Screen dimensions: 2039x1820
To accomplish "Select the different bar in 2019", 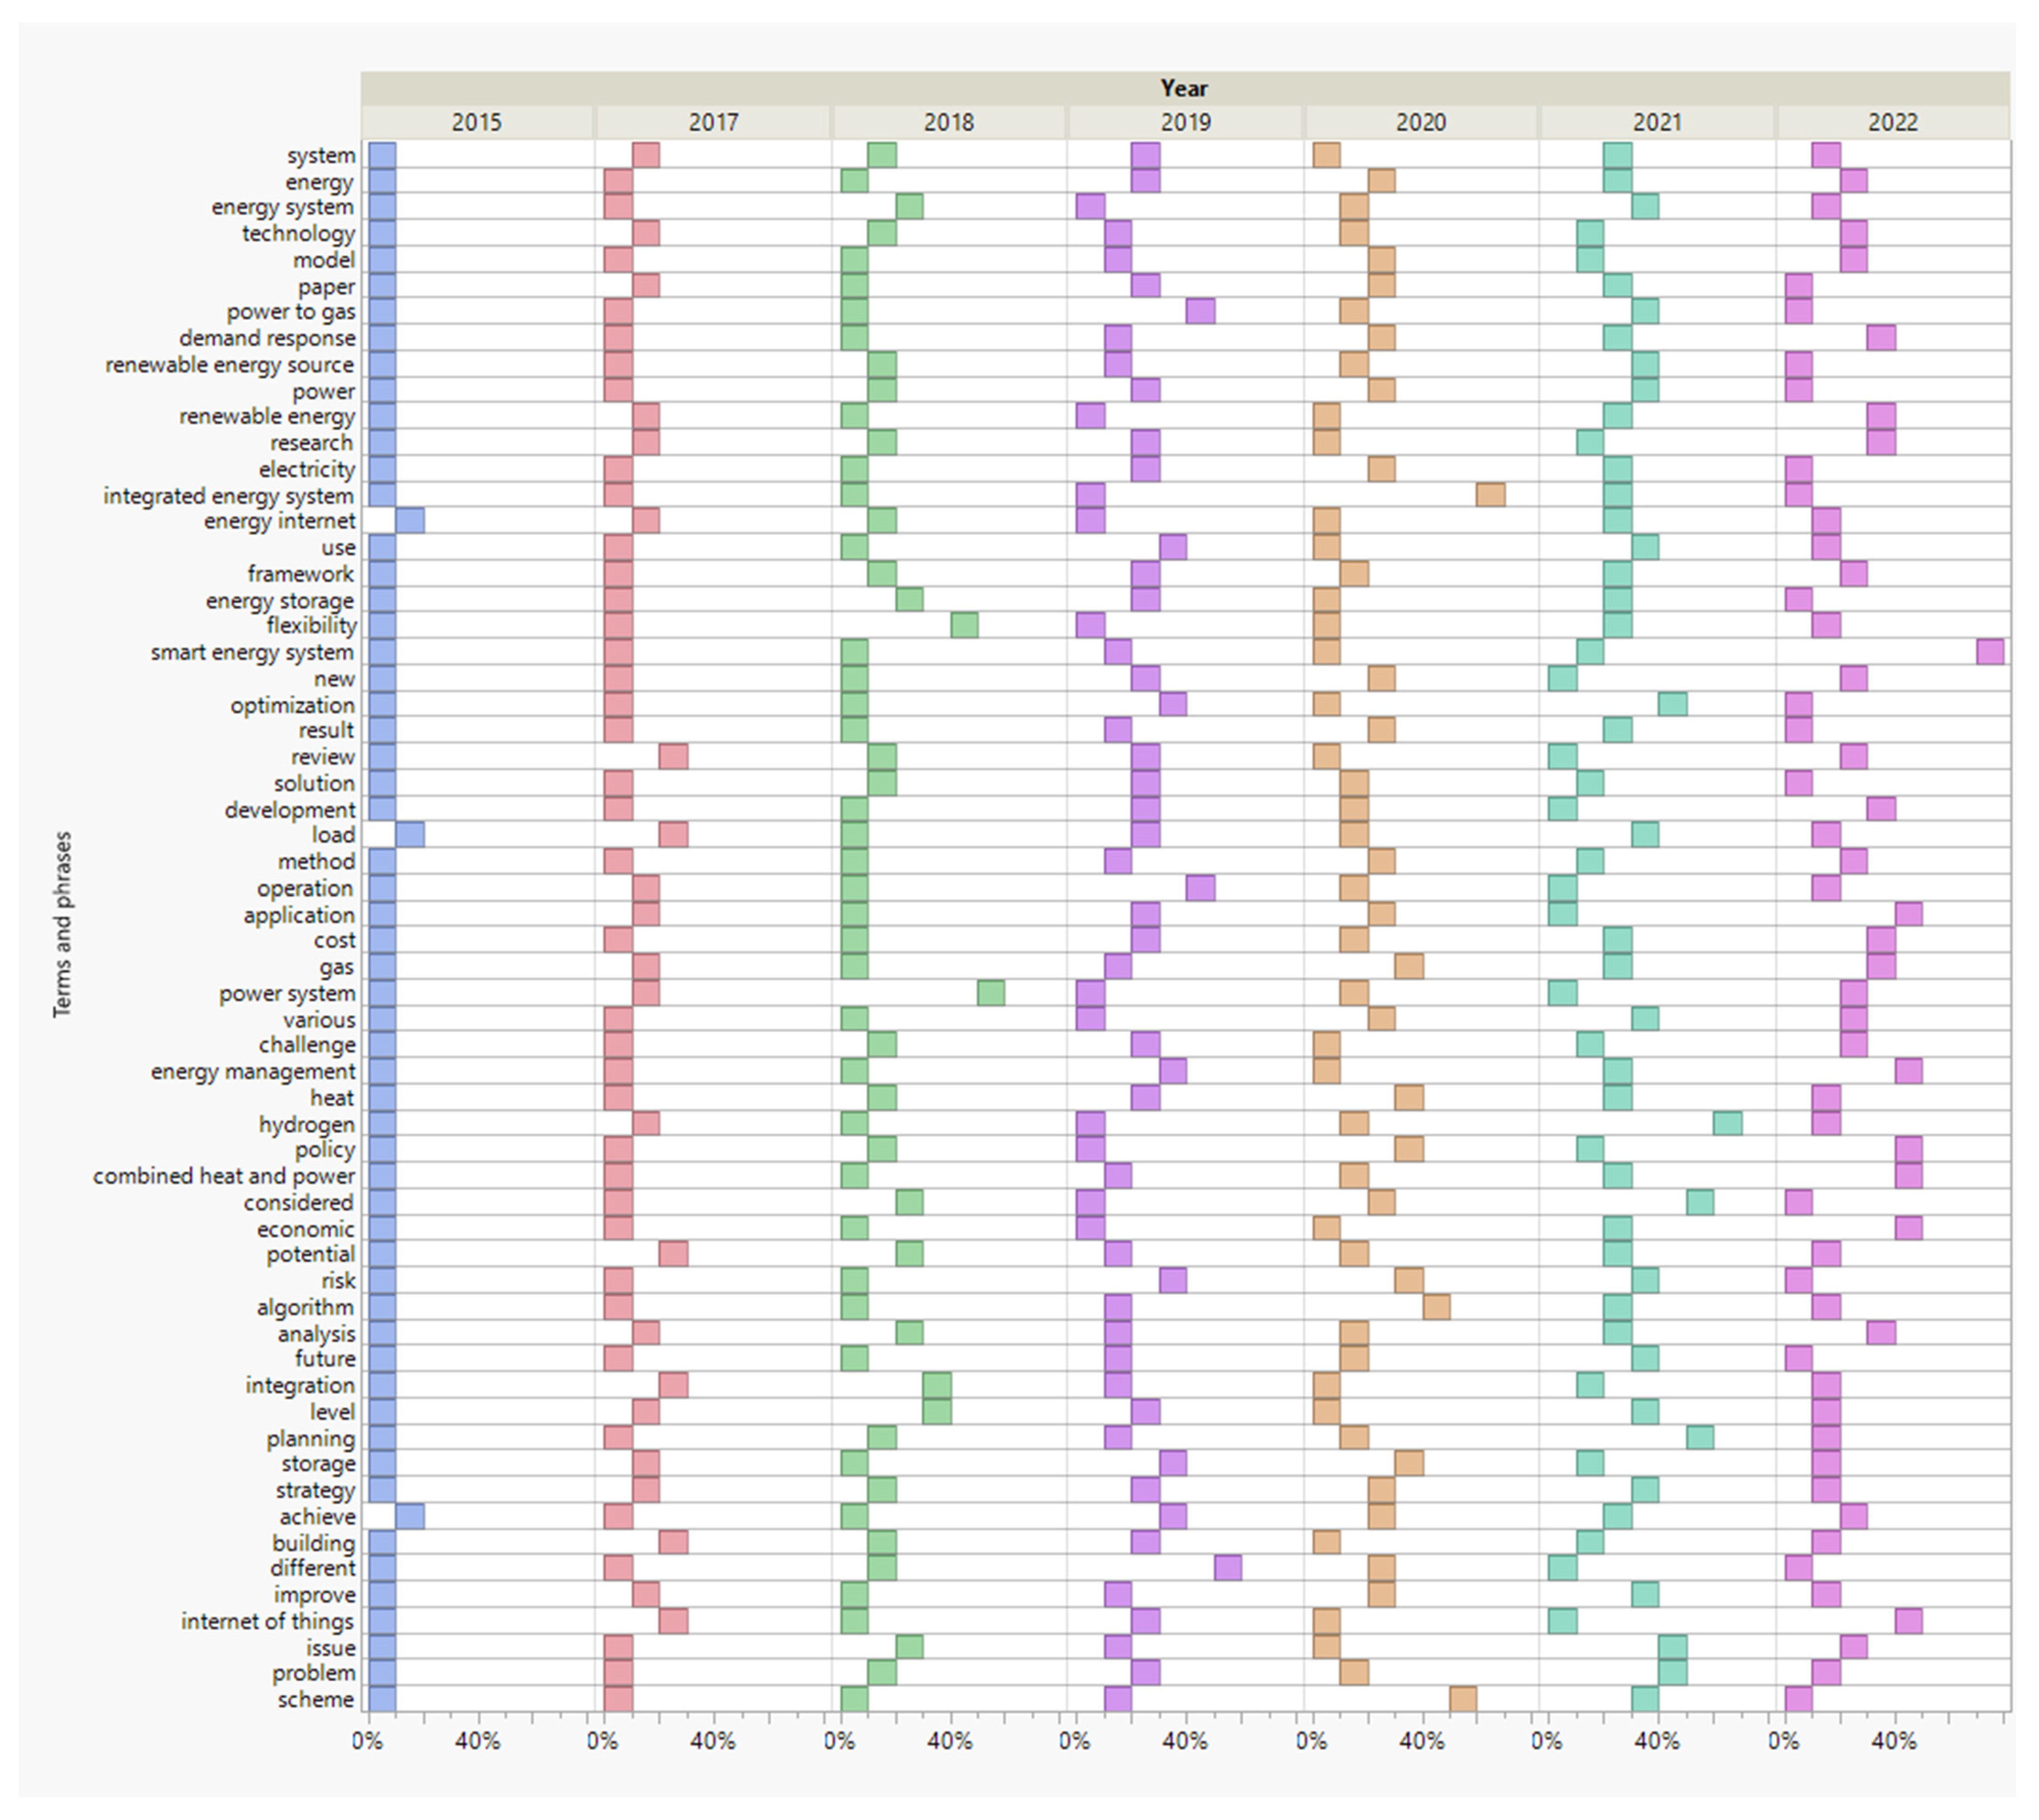I will 1228,1568.
